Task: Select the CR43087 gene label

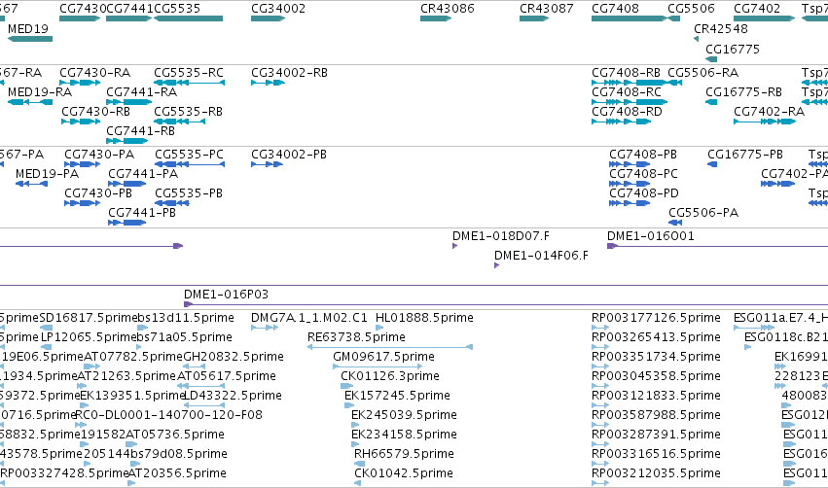Action: point(547,9)
